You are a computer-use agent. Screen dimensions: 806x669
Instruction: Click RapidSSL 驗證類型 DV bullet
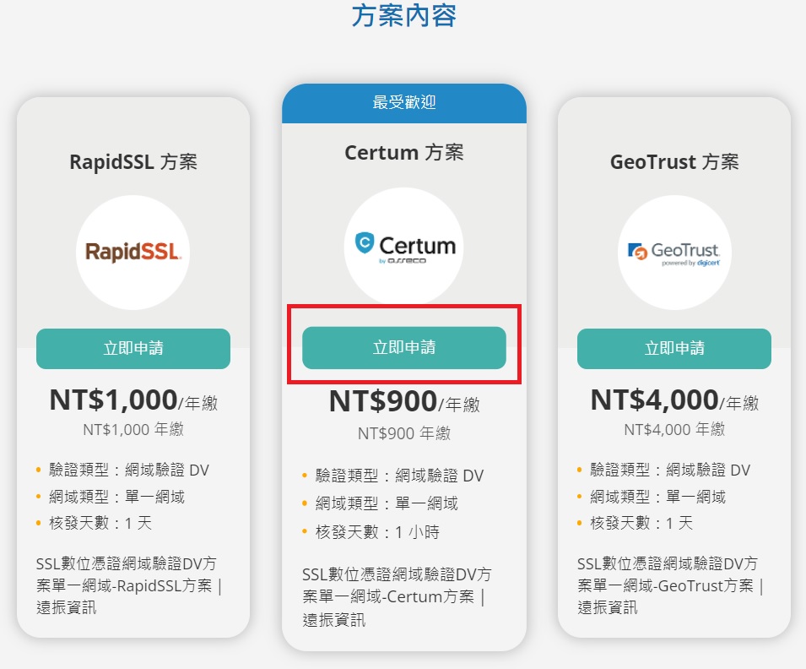click(x=128, y=470)
